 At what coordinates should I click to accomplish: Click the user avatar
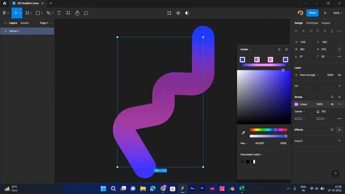click(x=300, y=13)
